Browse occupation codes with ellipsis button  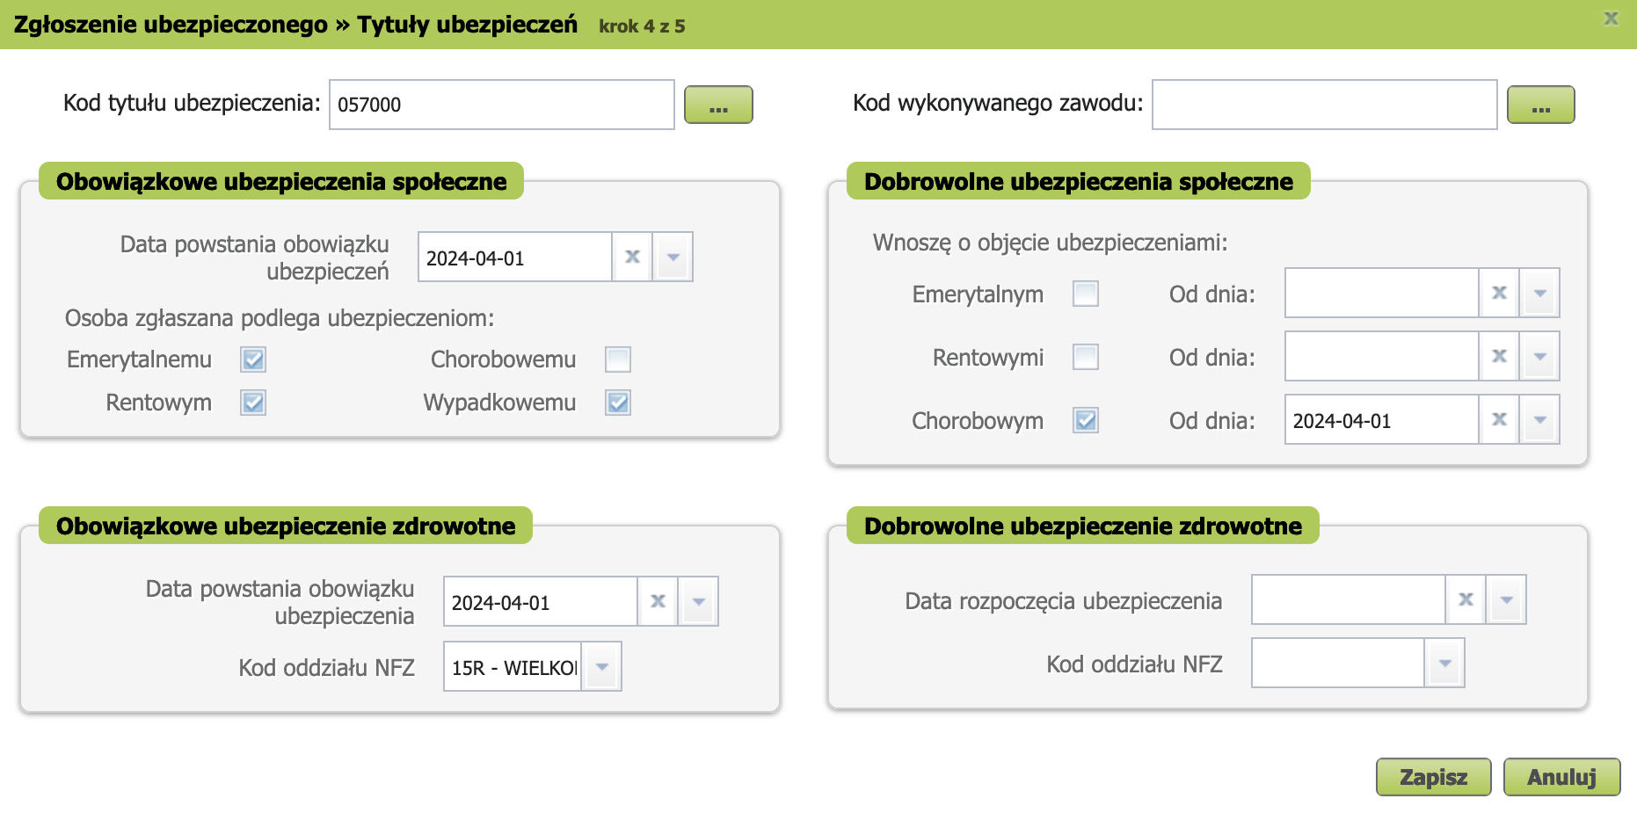click(1540, 105)
